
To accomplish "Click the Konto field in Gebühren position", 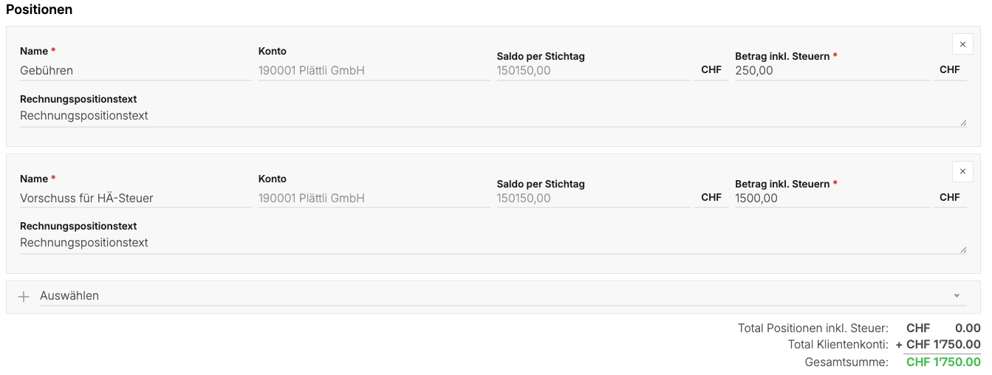I will [x=374, y=71].
